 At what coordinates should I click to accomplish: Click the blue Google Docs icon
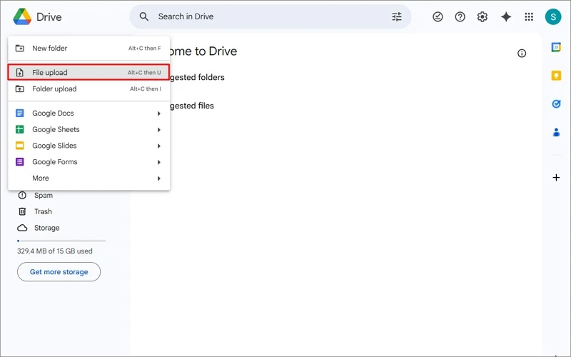pos(20,114)
